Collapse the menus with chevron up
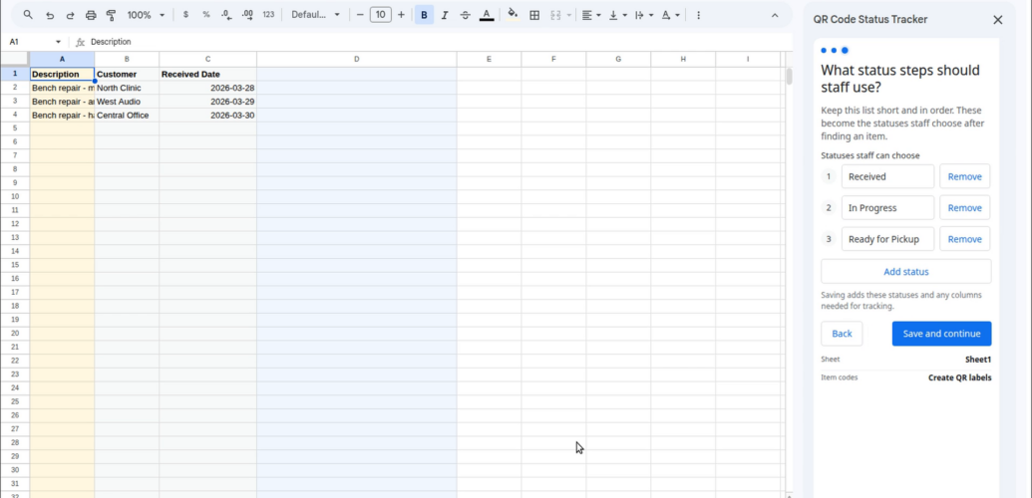The width and height of the screenshot is (1032, 498). pos(775,15)
